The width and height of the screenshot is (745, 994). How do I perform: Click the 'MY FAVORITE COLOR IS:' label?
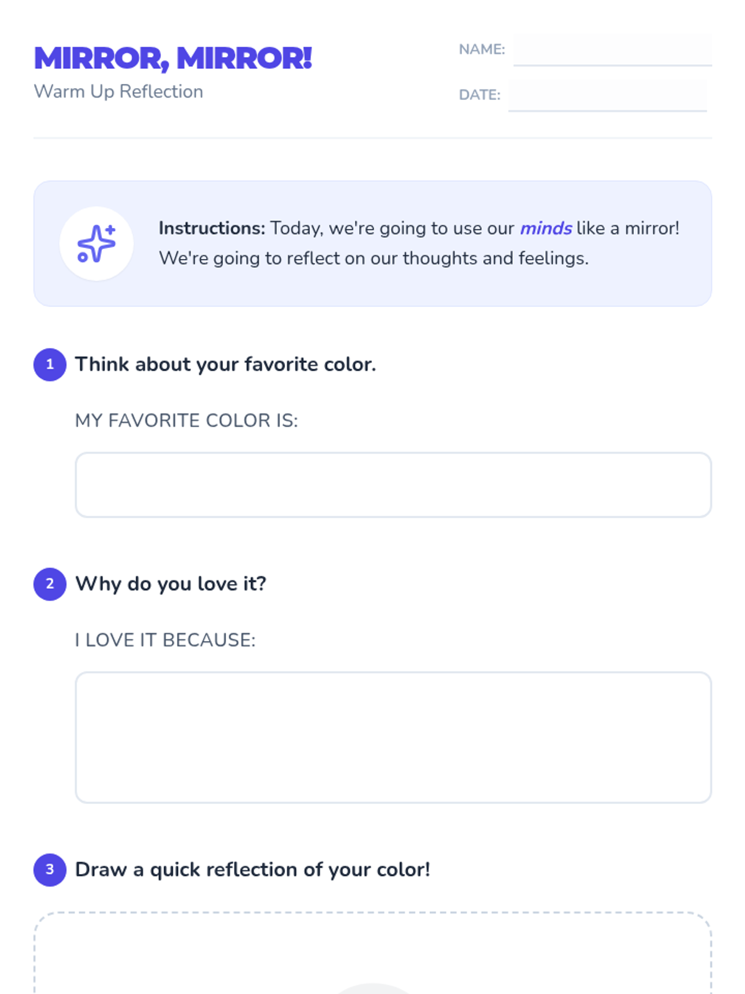186,421
